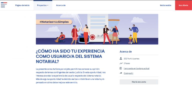The image size is (192, 91).
Task: Open the Acerca de navigation item
Action: coord(61,5)
